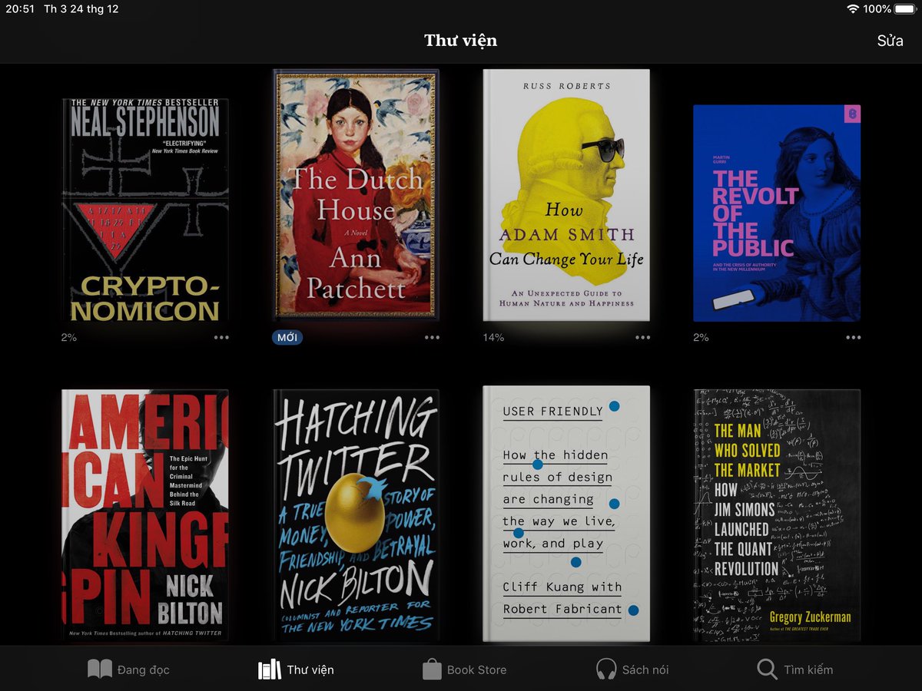Open more options for Cryptonomicon
The height and width of the screenshot is (691, 922).
click(221, 337)
